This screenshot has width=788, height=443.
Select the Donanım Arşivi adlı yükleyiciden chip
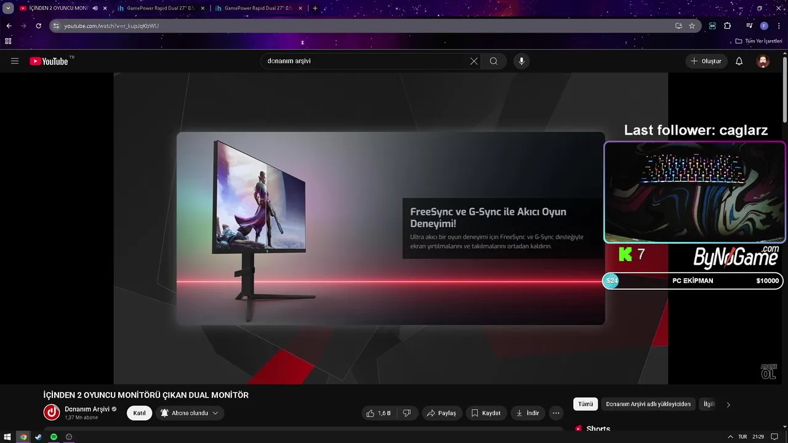648,404
